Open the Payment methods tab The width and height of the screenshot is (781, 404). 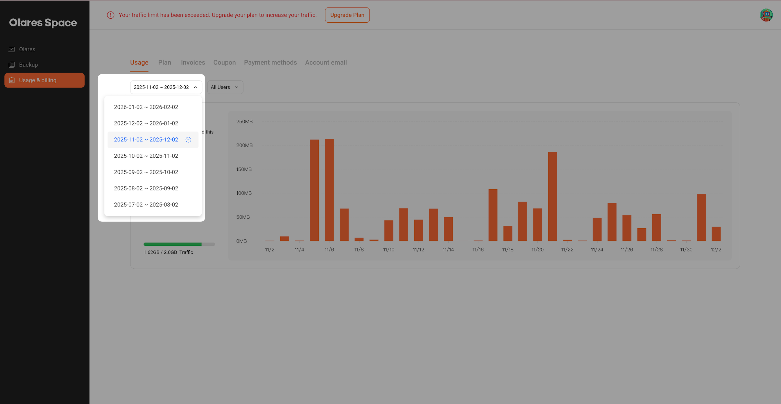click(270, 62)
